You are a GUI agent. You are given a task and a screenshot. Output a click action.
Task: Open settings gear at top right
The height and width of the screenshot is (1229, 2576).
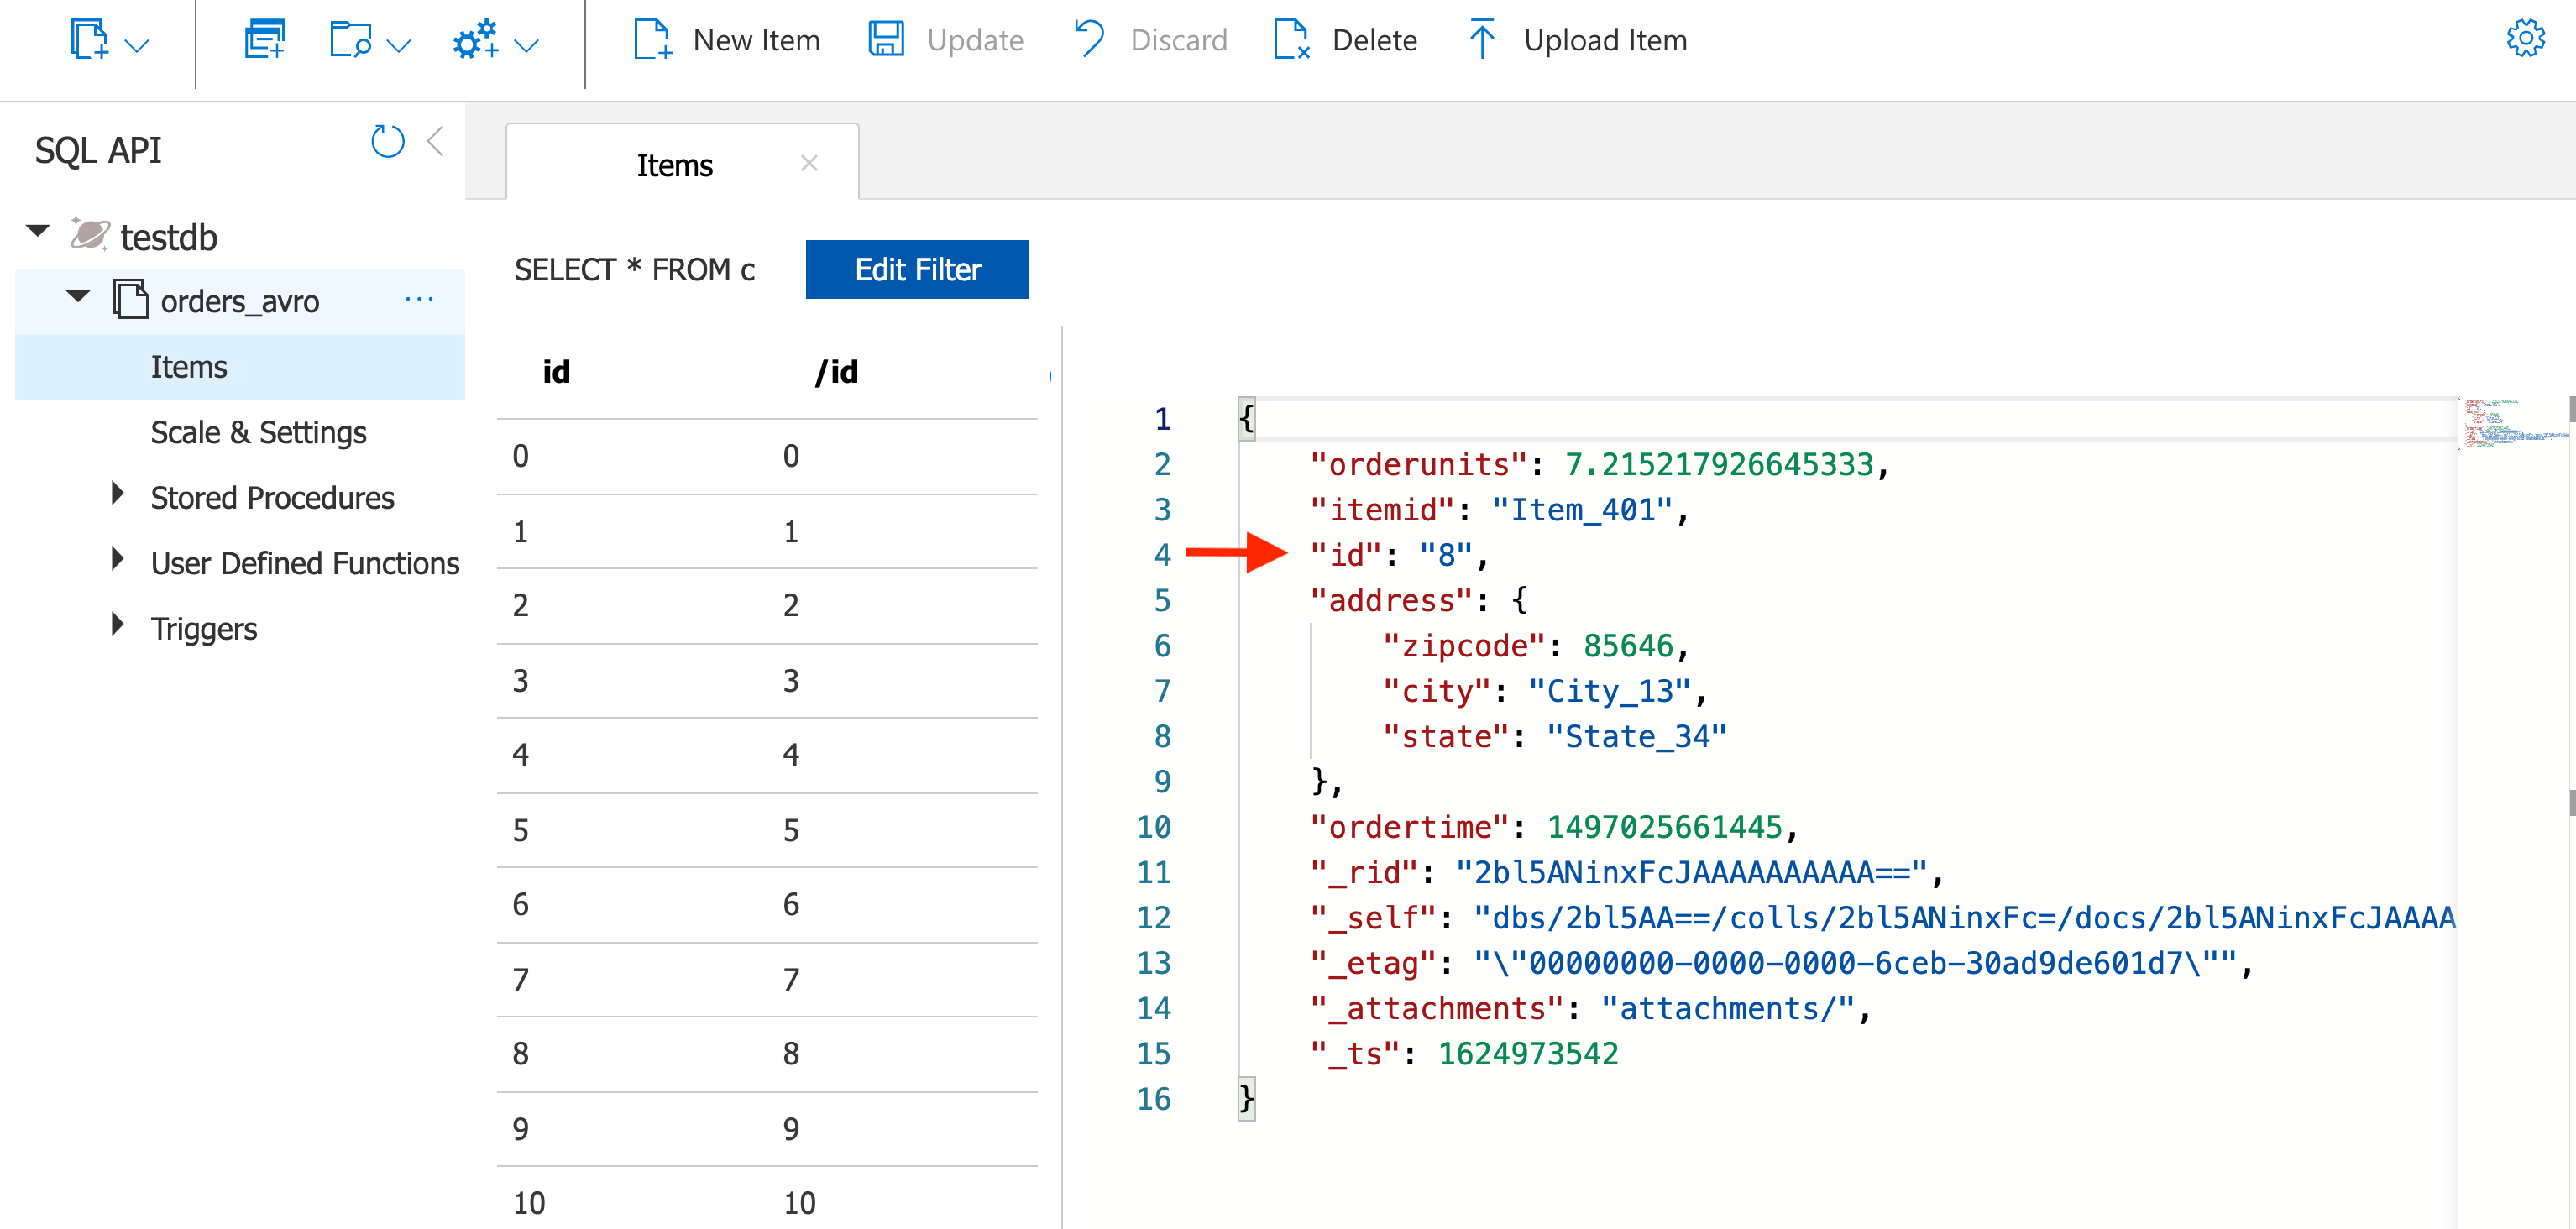[2525, 39]
